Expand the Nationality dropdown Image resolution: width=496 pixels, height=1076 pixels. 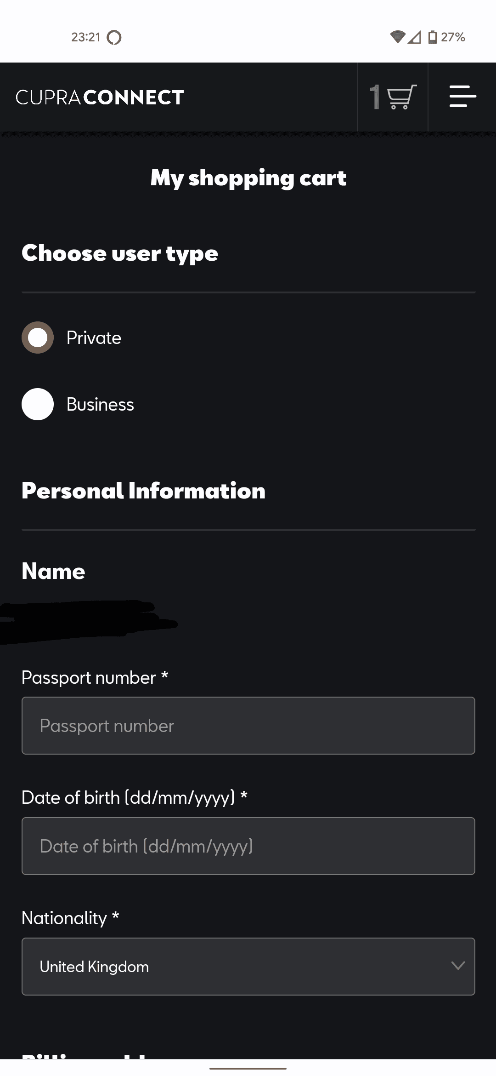(248, 967)
